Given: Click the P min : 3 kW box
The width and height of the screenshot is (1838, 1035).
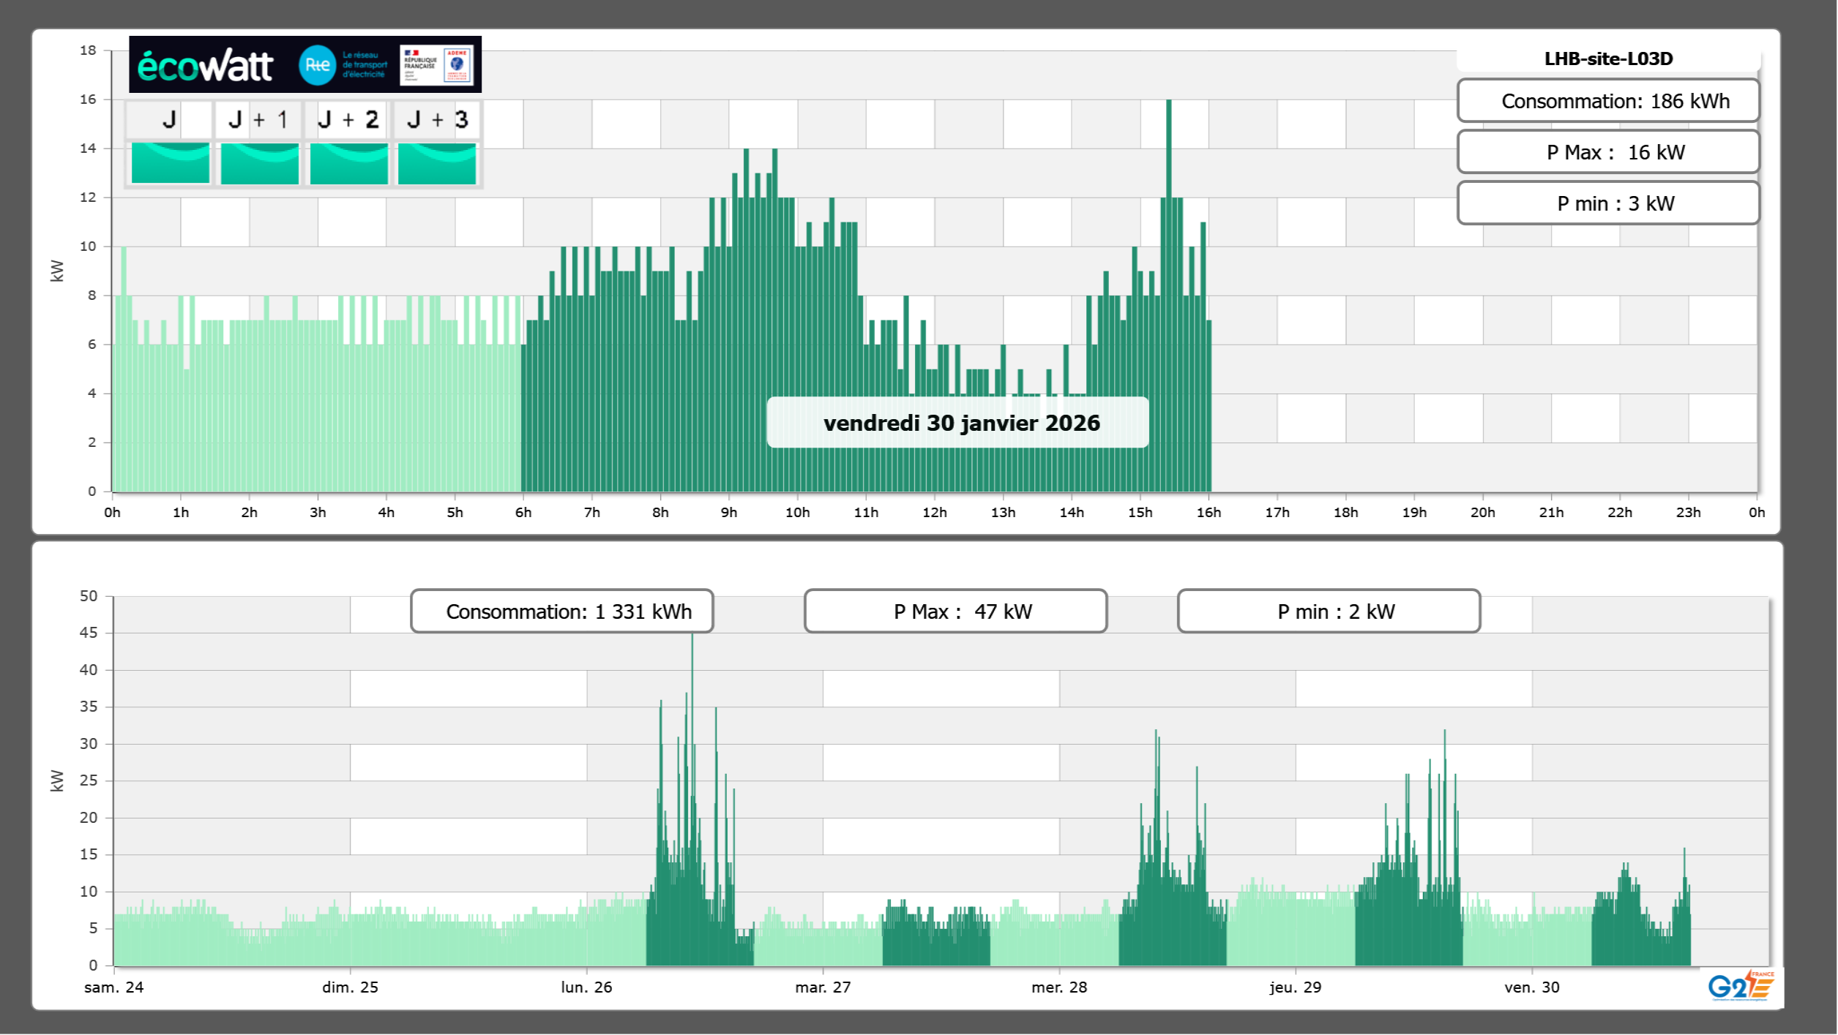Looking at the screenshot, I should click(1608, 203).
